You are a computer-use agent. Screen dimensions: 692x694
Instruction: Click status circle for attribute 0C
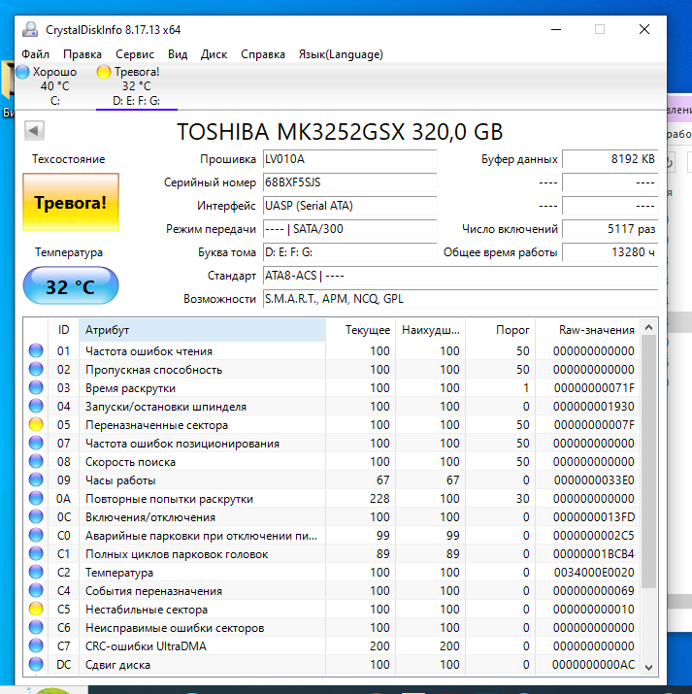coord(36,516)
